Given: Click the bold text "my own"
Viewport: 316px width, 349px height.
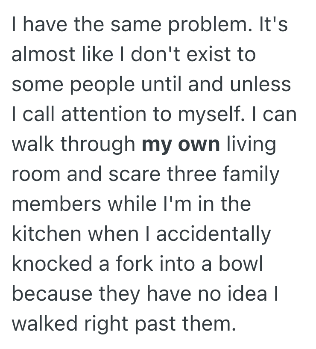Looking at the screenshot, I should 181,145.
